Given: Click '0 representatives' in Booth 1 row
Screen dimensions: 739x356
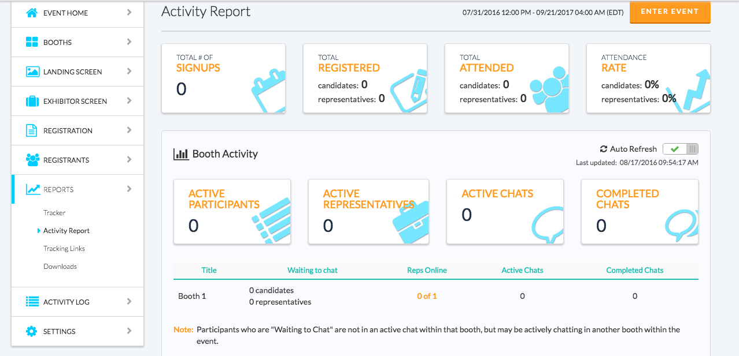Looking at the screenshot, I should click(x=280, y=302).
